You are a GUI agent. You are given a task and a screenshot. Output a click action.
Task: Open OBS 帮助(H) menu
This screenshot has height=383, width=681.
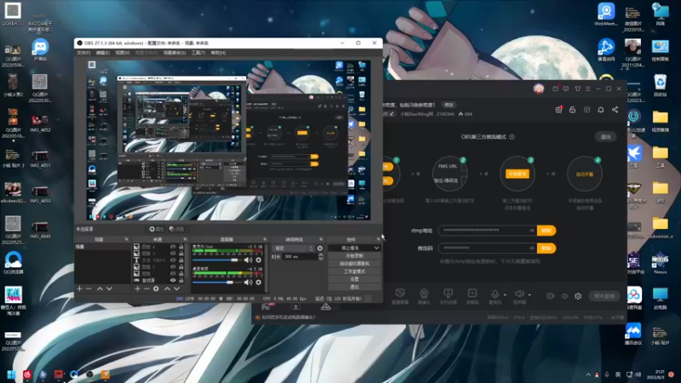(218, 53)
